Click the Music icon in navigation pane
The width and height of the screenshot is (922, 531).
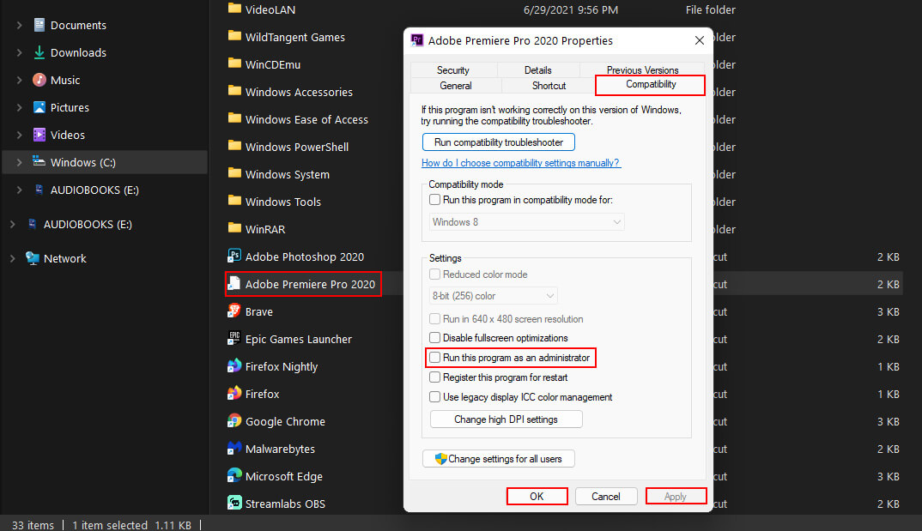click(39, 80)
